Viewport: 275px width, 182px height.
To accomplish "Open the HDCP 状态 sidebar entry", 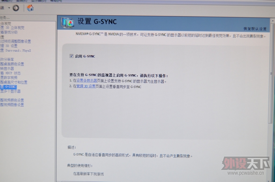I will [x=10, y=73].
